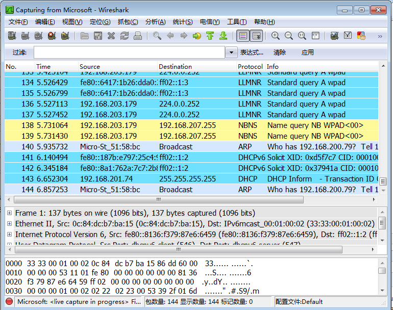This screenshot has height=310, width=393.
Task: Sort by the Source column header
Action: [x=118, y=67]
